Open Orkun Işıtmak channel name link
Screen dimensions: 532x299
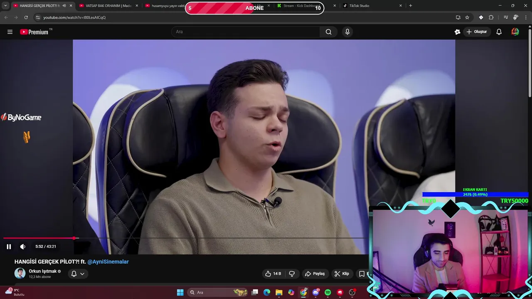42,271
